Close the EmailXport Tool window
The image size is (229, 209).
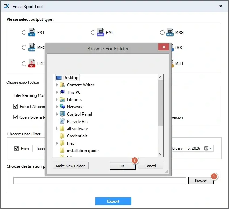tap(221, 6)
